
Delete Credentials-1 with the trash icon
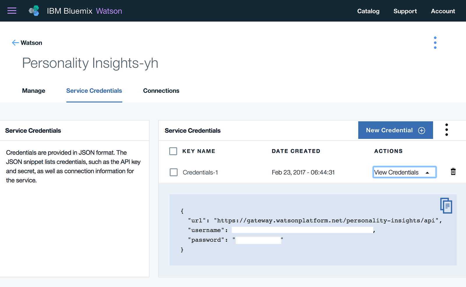click(453, 172)
